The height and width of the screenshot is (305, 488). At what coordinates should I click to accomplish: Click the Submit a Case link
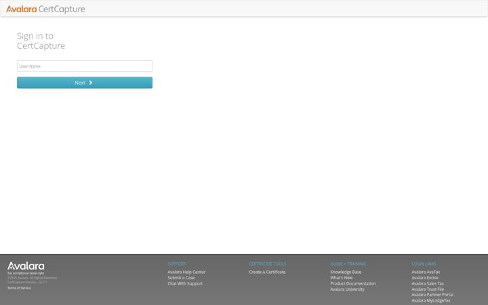pos(181,278)
